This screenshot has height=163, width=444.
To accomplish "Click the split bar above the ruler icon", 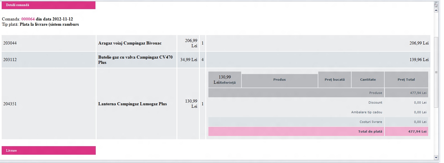I will pyautogui.click(x=436, y=2).
